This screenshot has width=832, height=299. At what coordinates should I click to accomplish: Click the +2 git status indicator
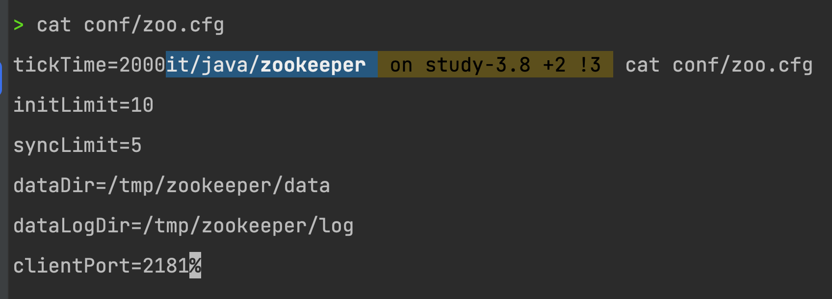coord(554,65)
